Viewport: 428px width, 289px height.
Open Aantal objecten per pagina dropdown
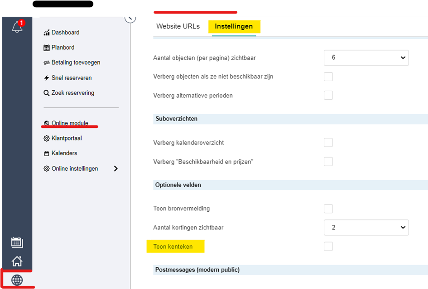tap(366, 58)
